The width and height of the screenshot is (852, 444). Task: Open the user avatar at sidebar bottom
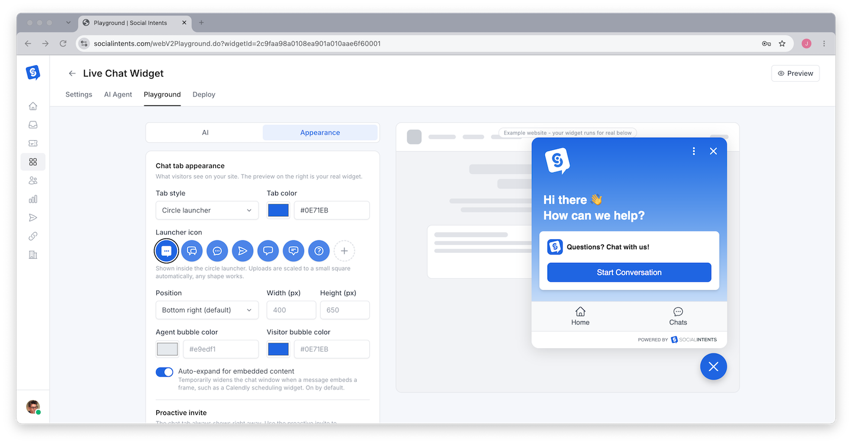click(x=33, y=407)
